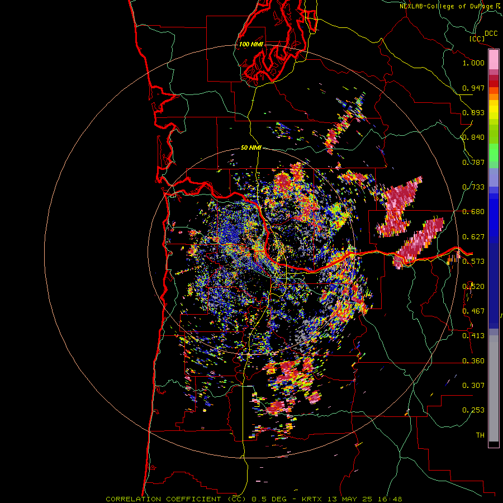The image size is (503, 503).
Task: Click the 0.787 scale value
Action: (473, 162)
